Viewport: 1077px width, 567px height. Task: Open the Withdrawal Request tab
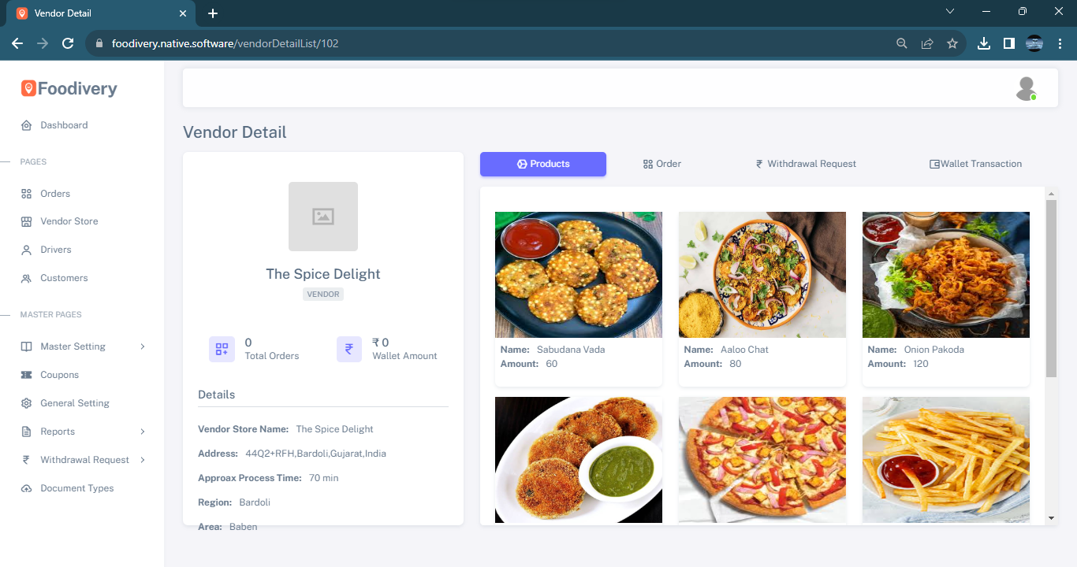(x=806, y=164)
